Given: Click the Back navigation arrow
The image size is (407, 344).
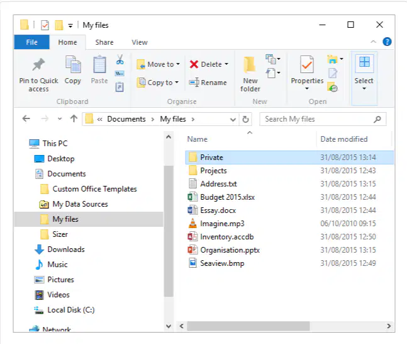Looking at the screenshot, I should tap(26, 119).
